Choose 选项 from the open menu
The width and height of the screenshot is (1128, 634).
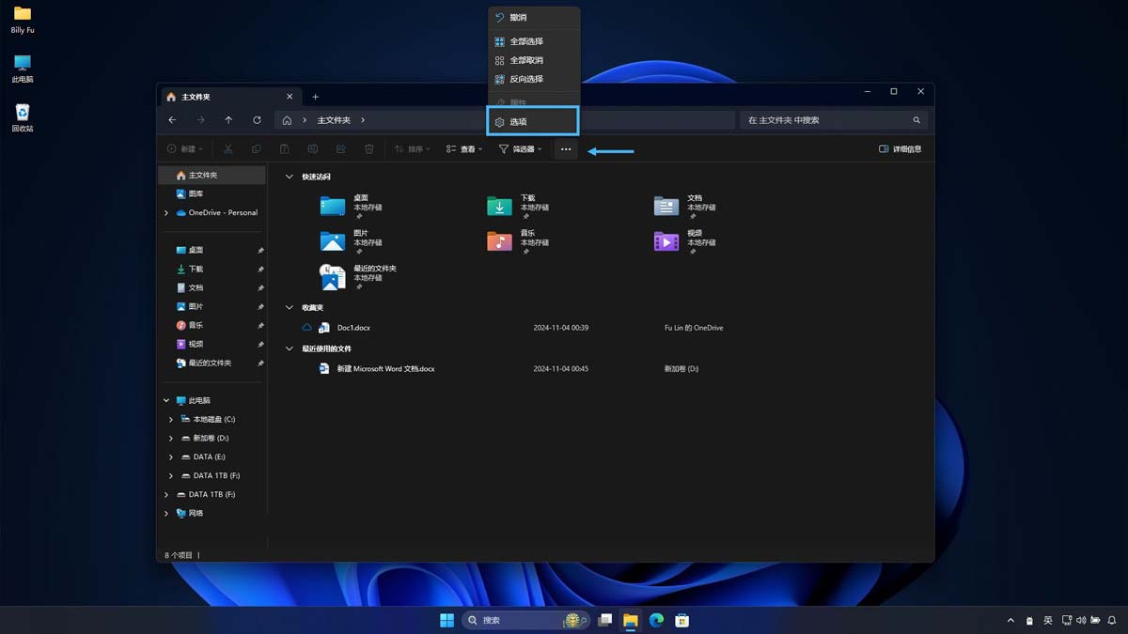point(532,121)
